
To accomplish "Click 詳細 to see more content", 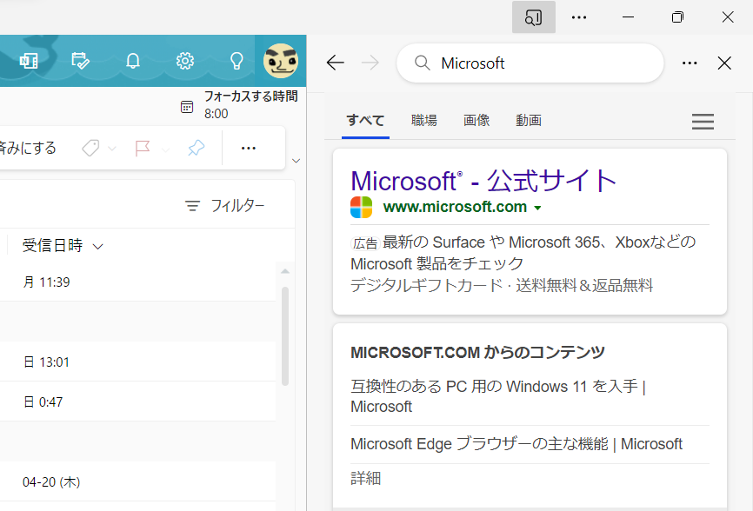I will (365, 478).
